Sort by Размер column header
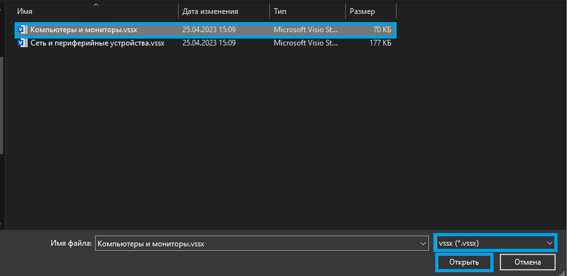This screenshot has height=276, width=567. coord(371,11)
